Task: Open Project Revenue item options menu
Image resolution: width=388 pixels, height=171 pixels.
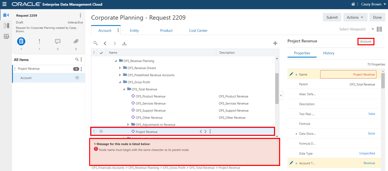Action: pos(81,69)
